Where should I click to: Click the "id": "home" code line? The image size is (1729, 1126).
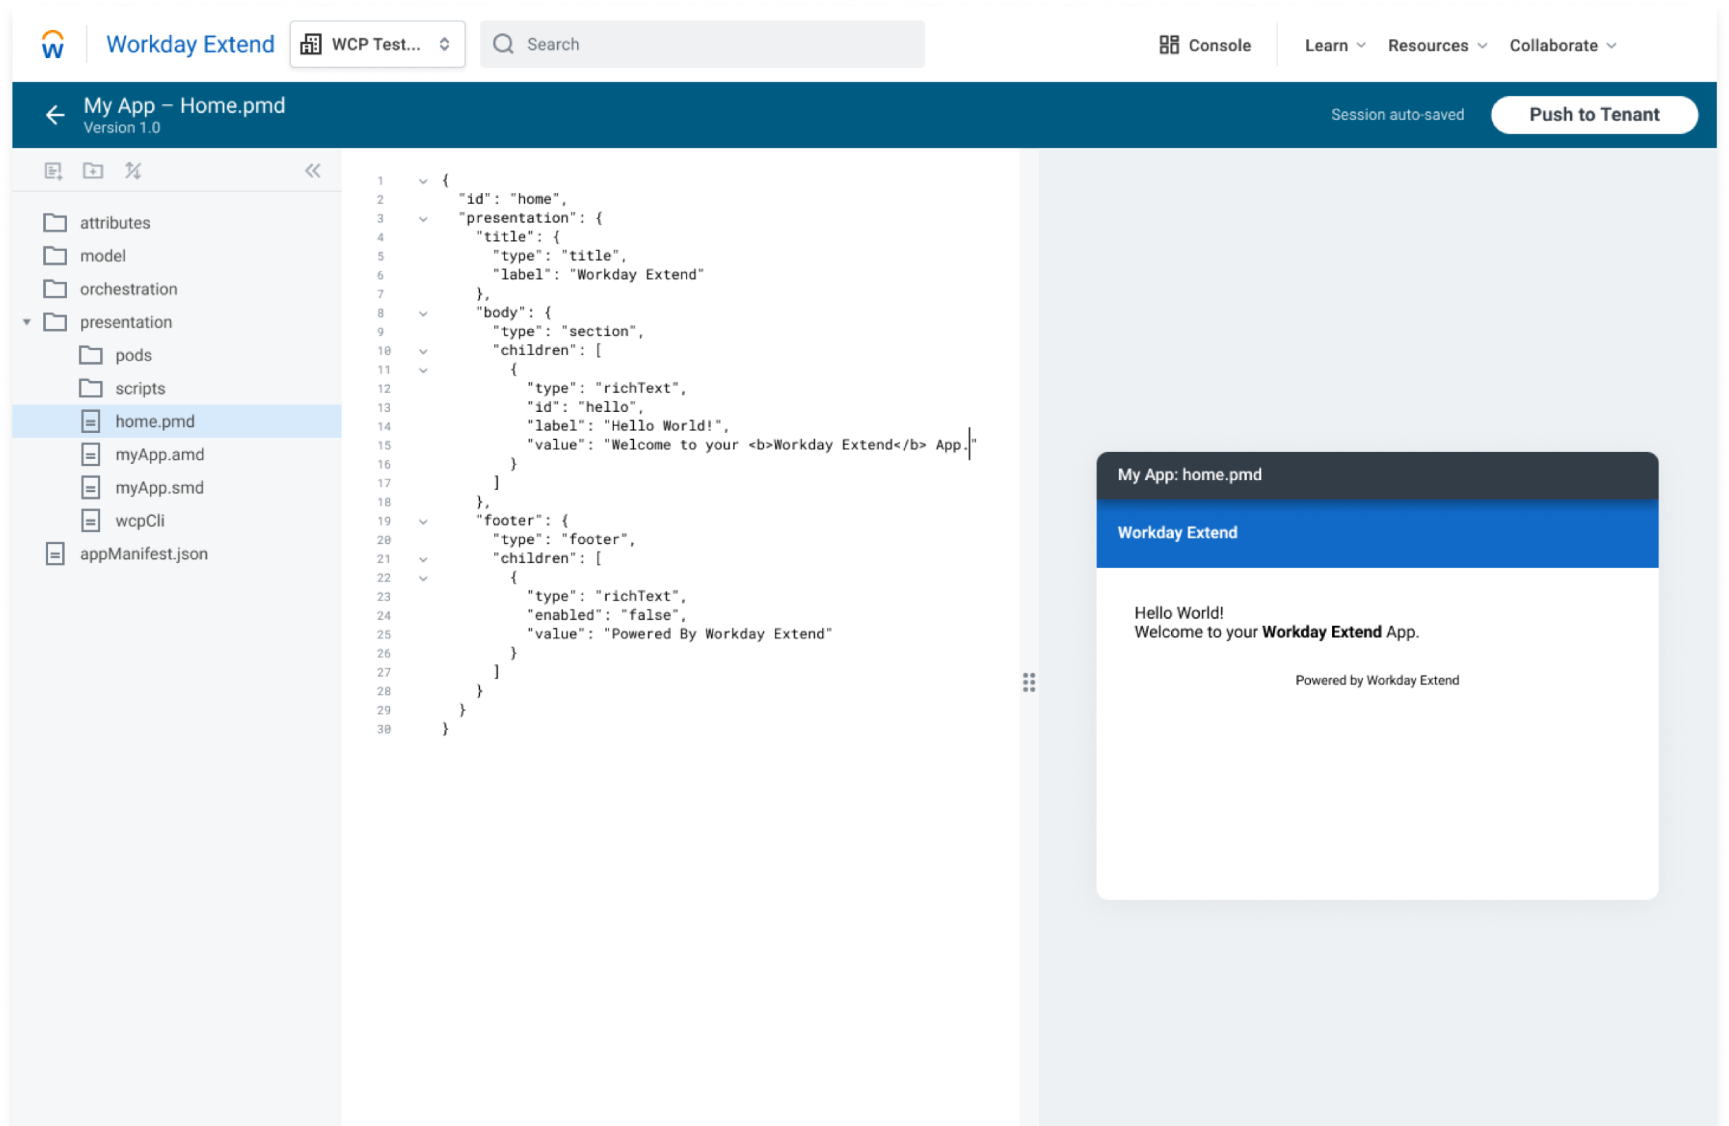(512, 199)
